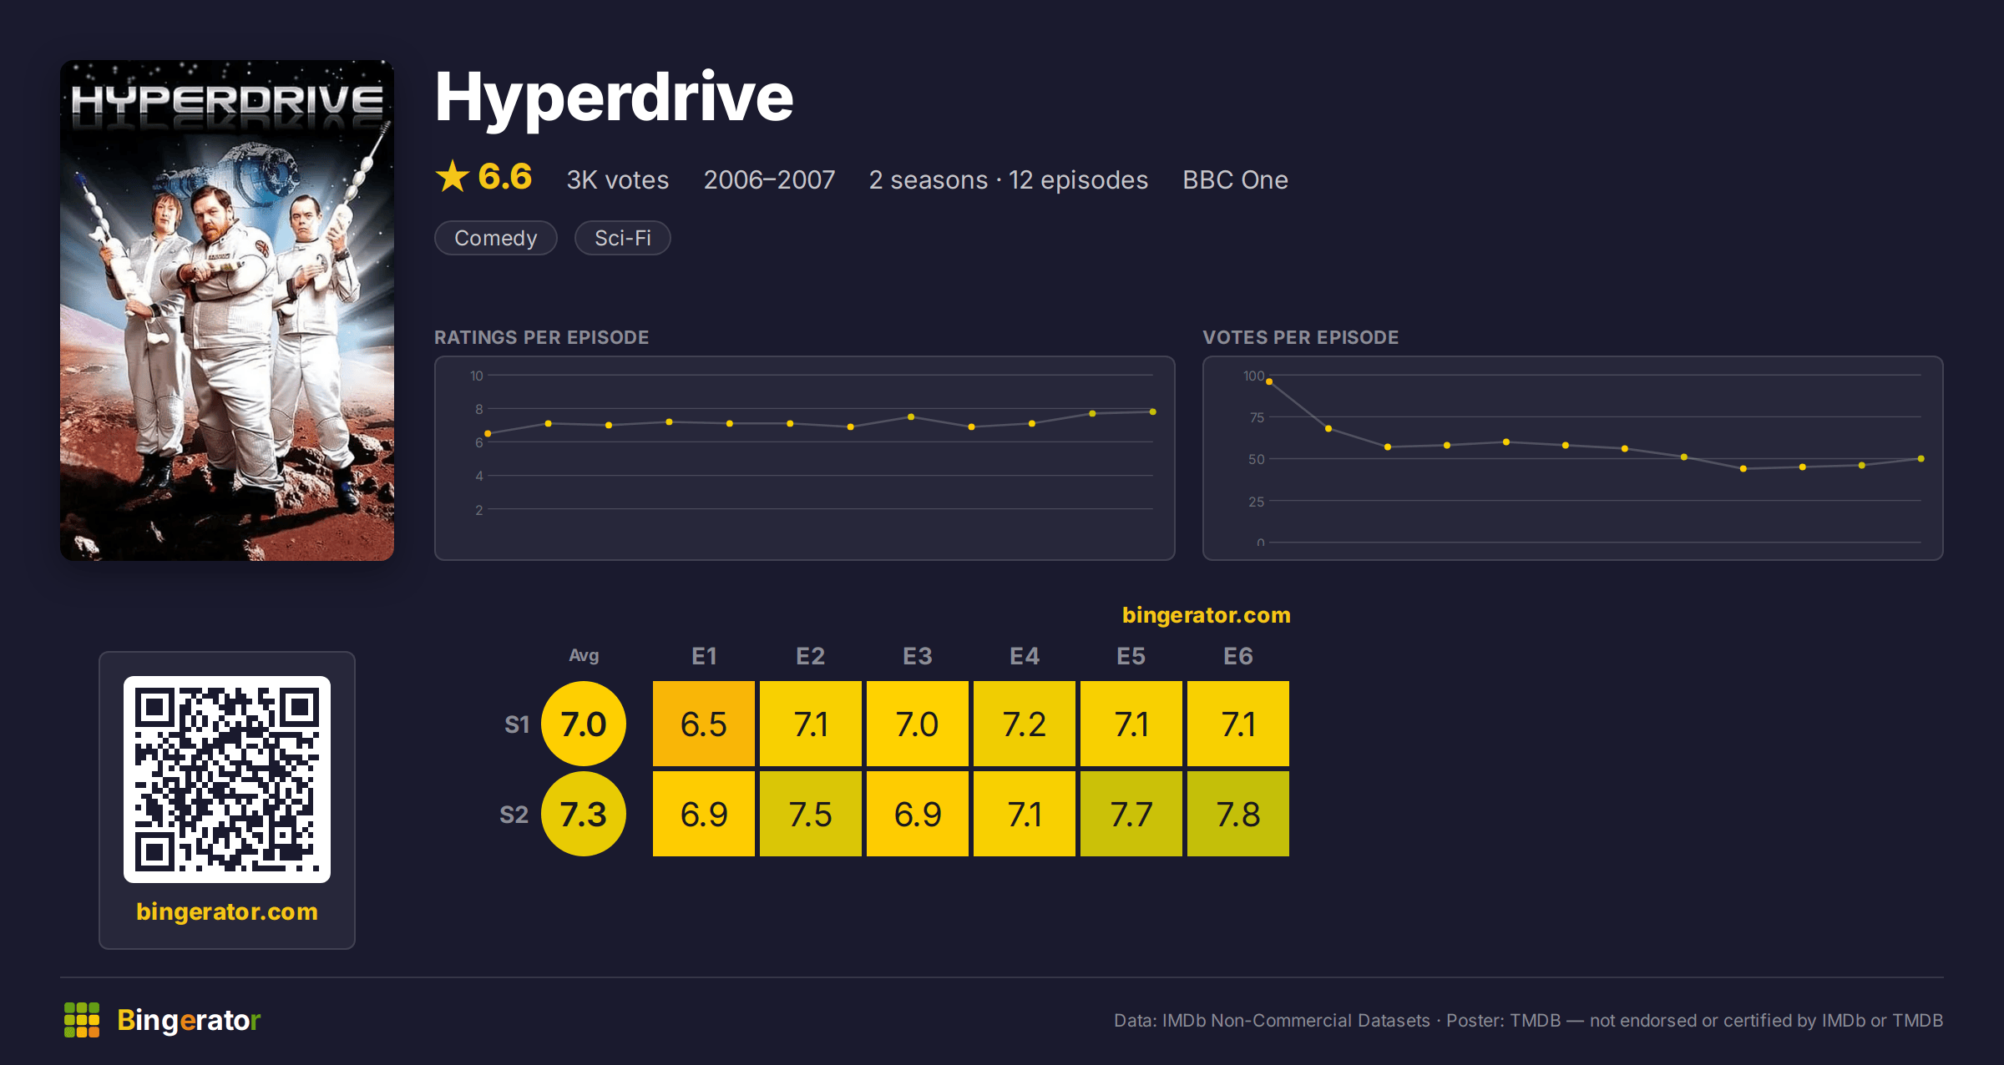Click the E6 column header

click(x=1238, y=656)
